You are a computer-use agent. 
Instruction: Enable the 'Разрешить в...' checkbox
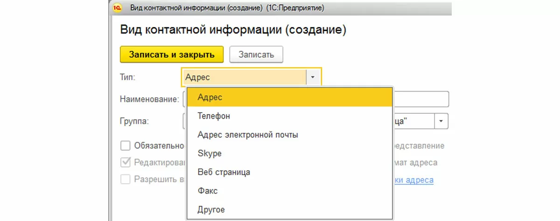coord(126,180)
